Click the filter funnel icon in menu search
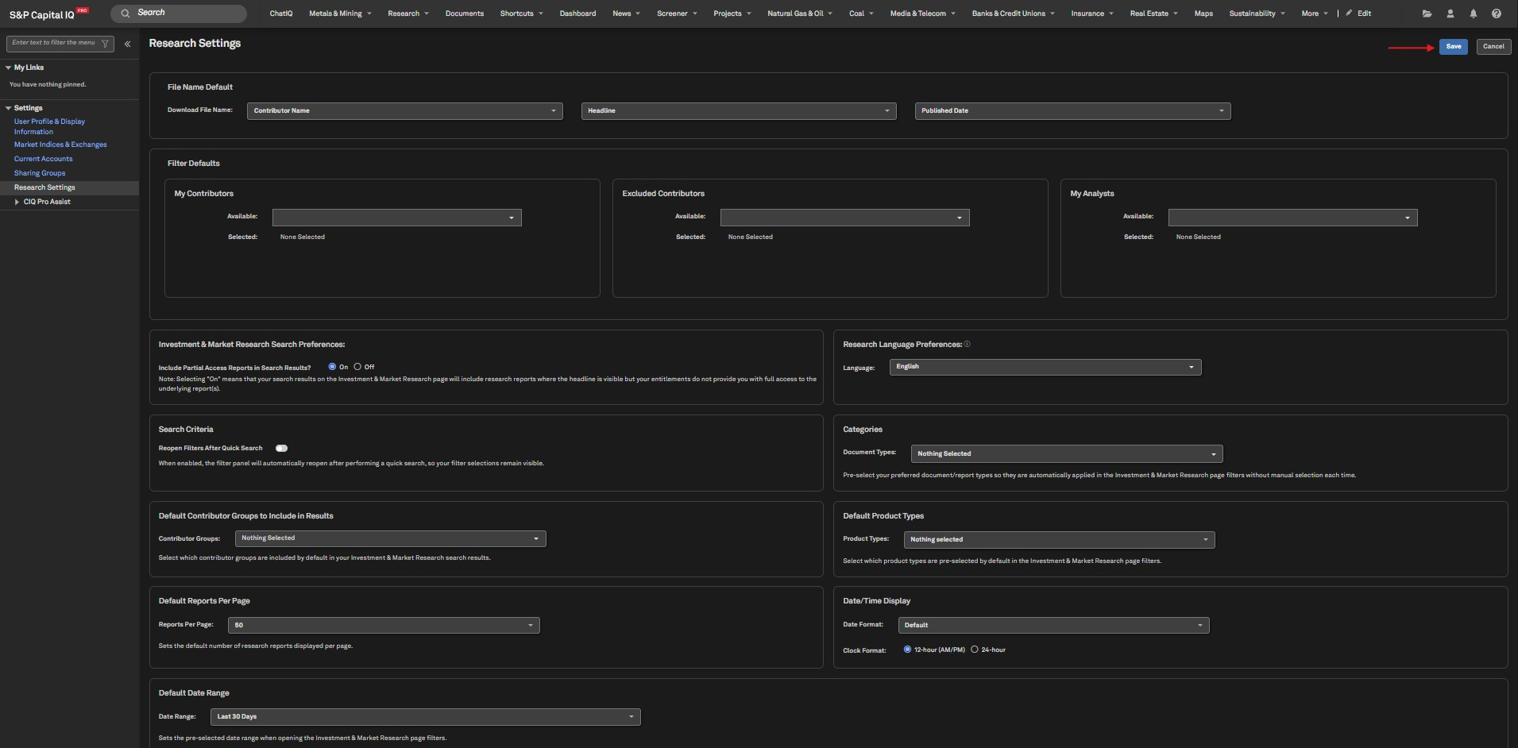 pos(105,44)
